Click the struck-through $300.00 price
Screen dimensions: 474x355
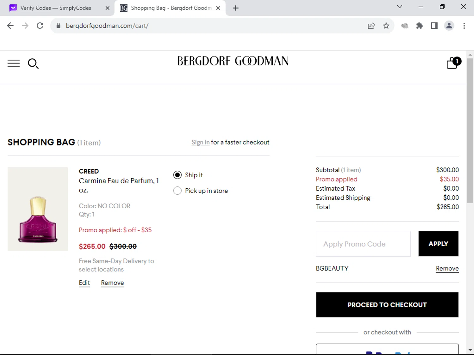tap(123, 246)
